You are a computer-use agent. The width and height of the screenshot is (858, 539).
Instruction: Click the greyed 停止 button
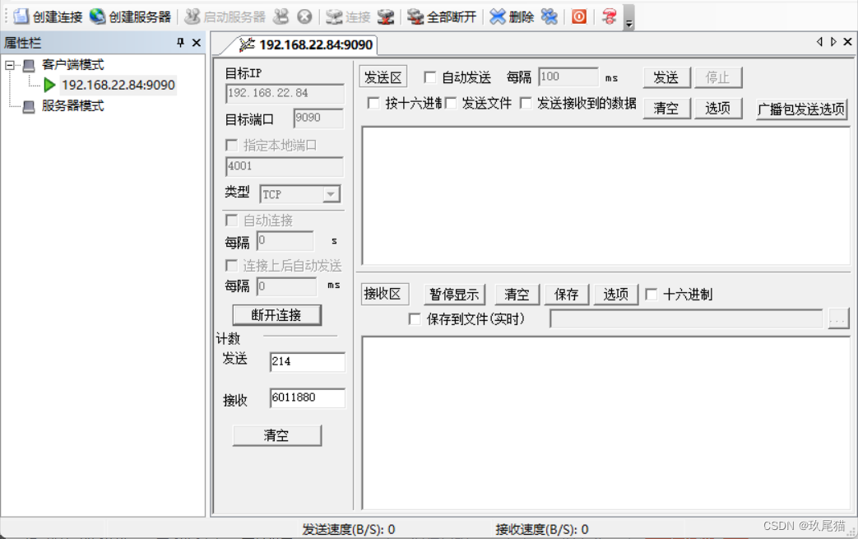[x=718, y=77]
